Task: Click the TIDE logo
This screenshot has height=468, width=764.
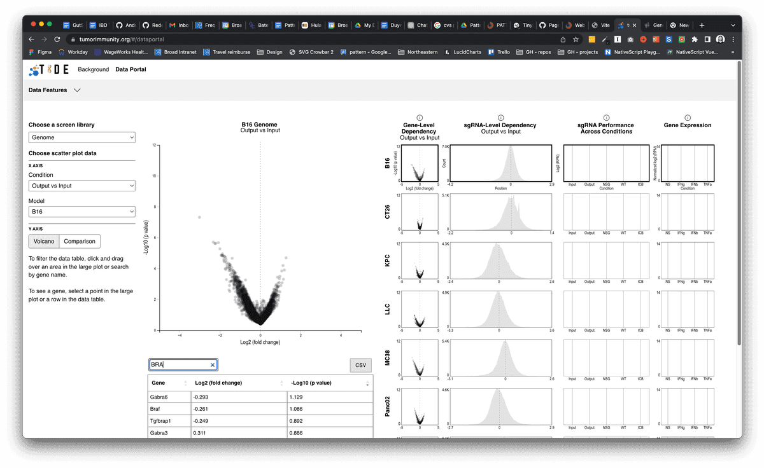Action: (49, 69)
